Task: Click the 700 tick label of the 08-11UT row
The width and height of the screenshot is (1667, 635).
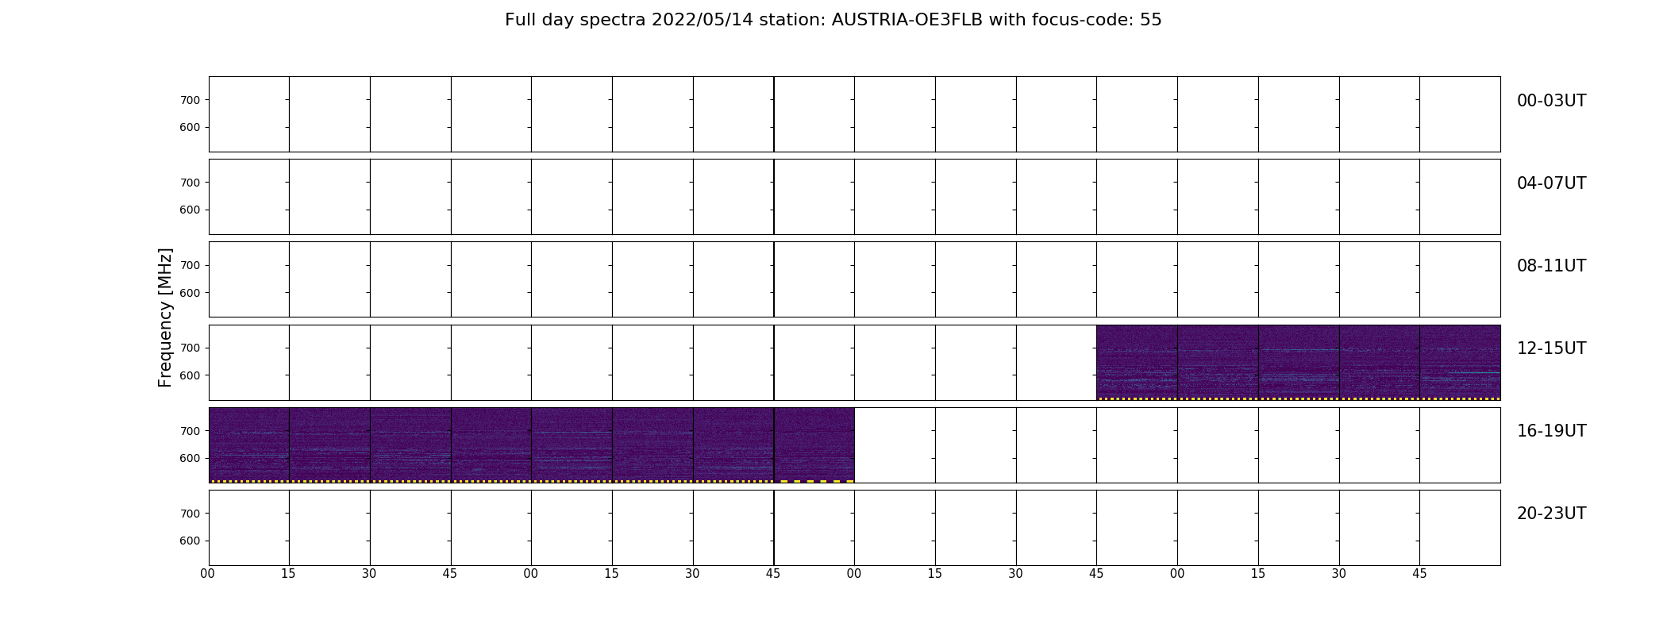Action: [190, 265]
